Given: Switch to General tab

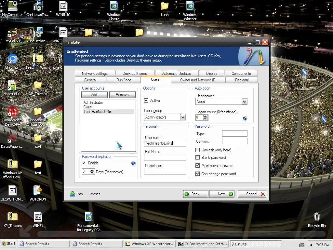Looking at the screenshot, I should pyautogui.click(x=90, y=80).
